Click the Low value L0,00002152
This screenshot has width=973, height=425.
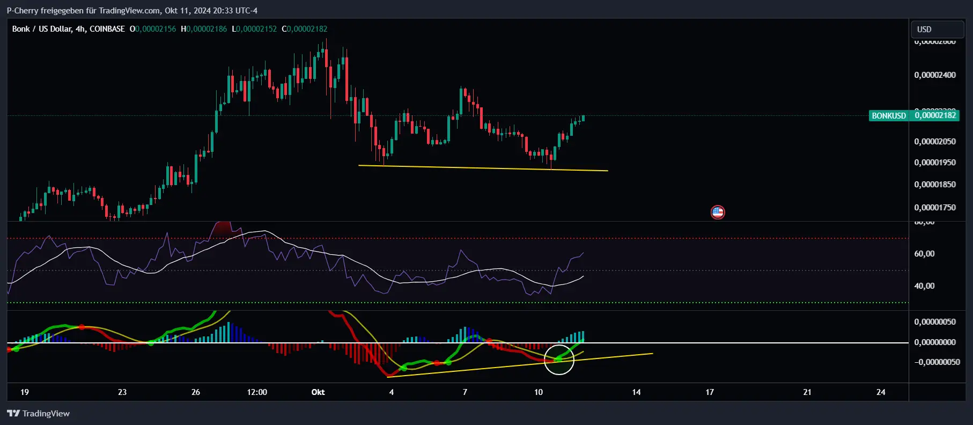(254, 29)
